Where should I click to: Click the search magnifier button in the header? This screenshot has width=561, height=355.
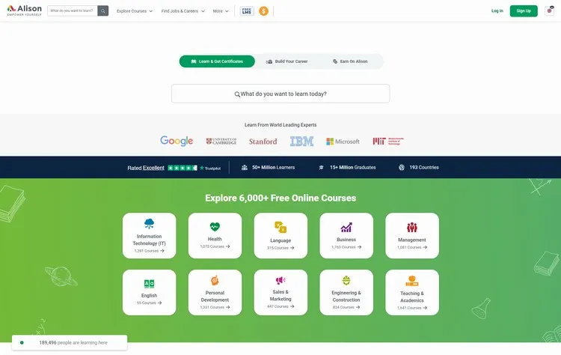[103, 10]
